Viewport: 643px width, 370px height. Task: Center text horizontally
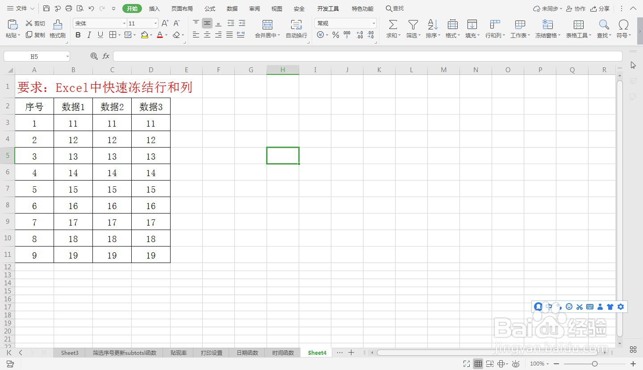[x=207, y=35]
